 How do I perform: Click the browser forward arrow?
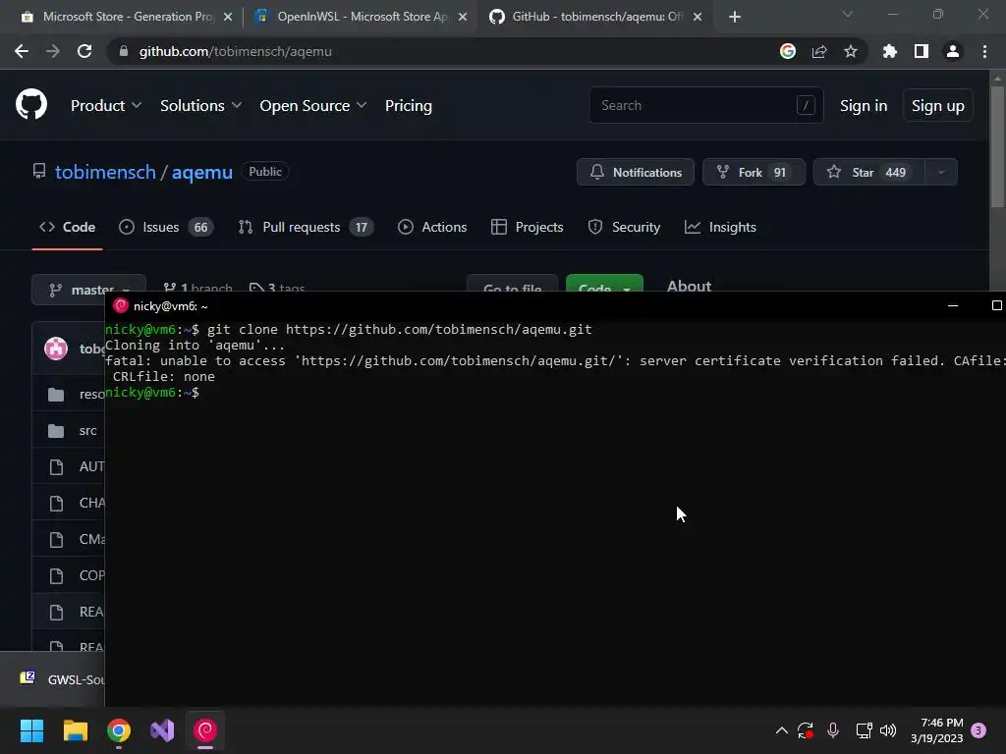pyautogui.click(x=53, y=51)
